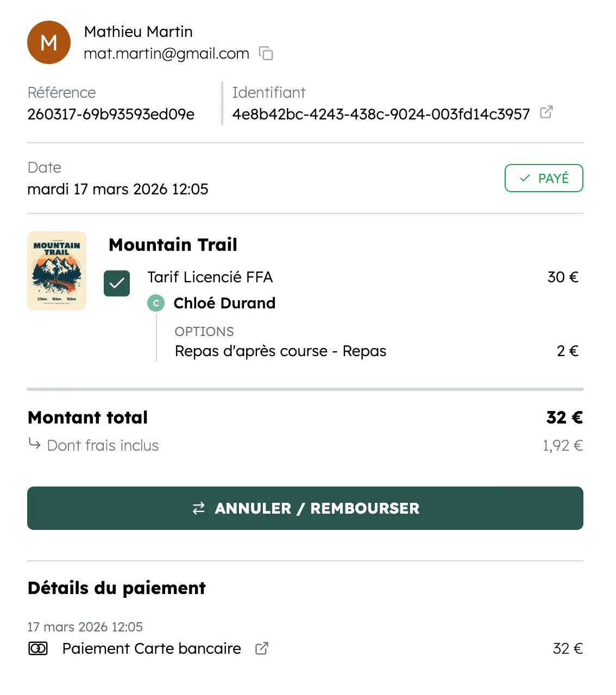616x695 pixels.
Task: Click the arrow icon before Dont frais inclus
Action: pos(34,444)
